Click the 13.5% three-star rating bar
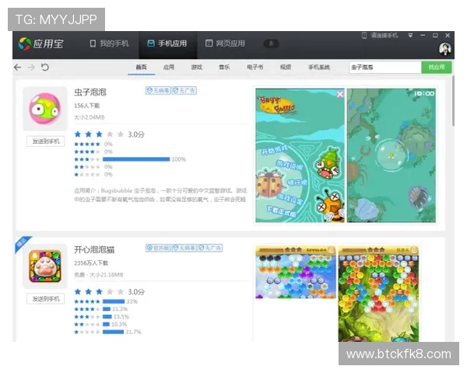 point(107,317)
